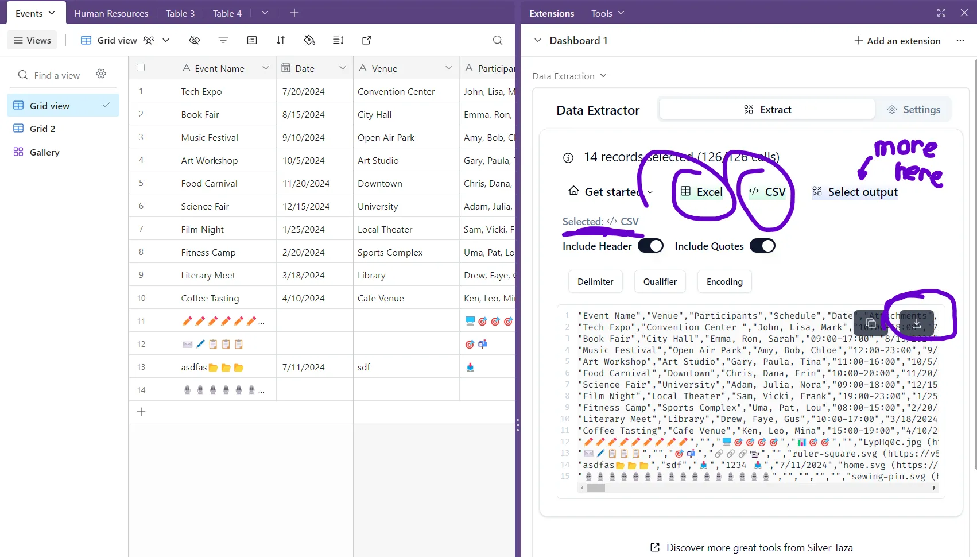Check the select-all checkbox in the grid header
This screenshot has height=557, width=977.
click(141, 68)
